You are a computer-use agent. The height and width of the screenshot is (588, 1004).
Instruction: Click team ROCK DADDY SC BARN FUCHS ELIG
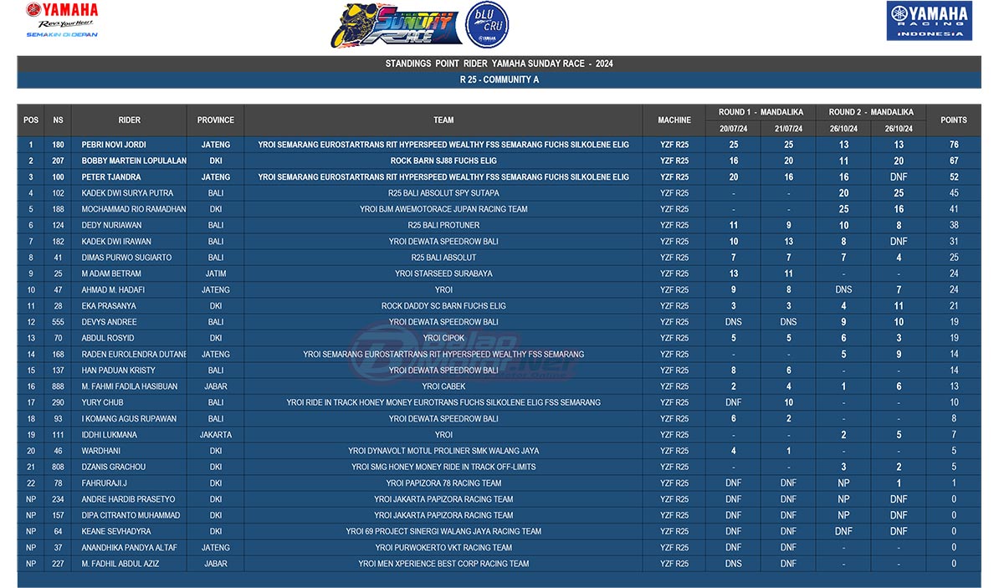(x=443, y=306)
